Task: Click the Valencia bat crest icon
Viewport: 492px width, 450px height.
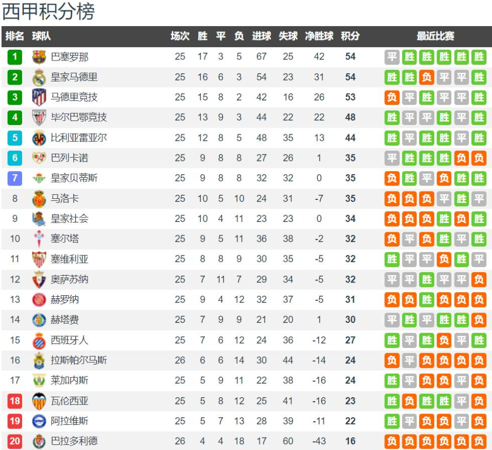Action: click(x=39, y=401)
